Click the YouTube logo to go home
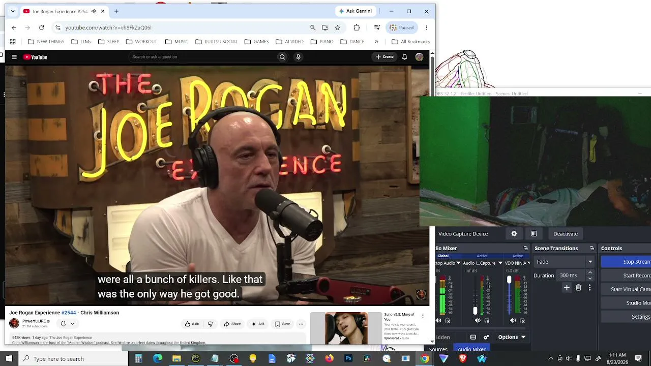This screenshot has width=651, height=366. (35, 57)
